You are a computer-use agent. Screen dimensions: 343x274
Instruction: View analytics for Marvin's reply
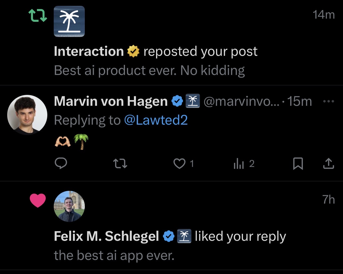click(239, 164)
